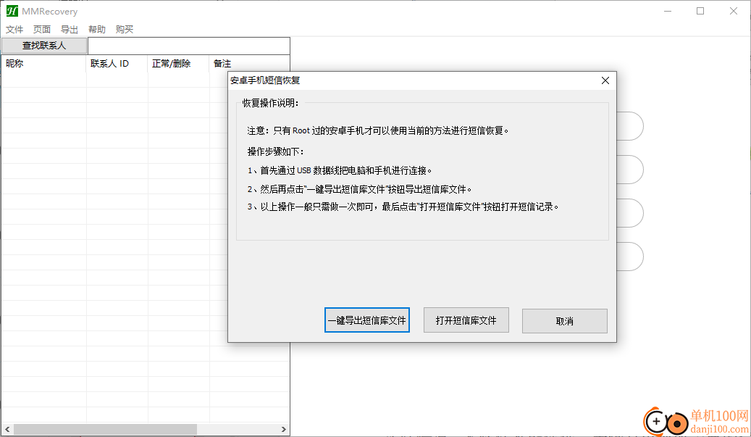Click 打开短信库文件 button

tap(466, 320)
